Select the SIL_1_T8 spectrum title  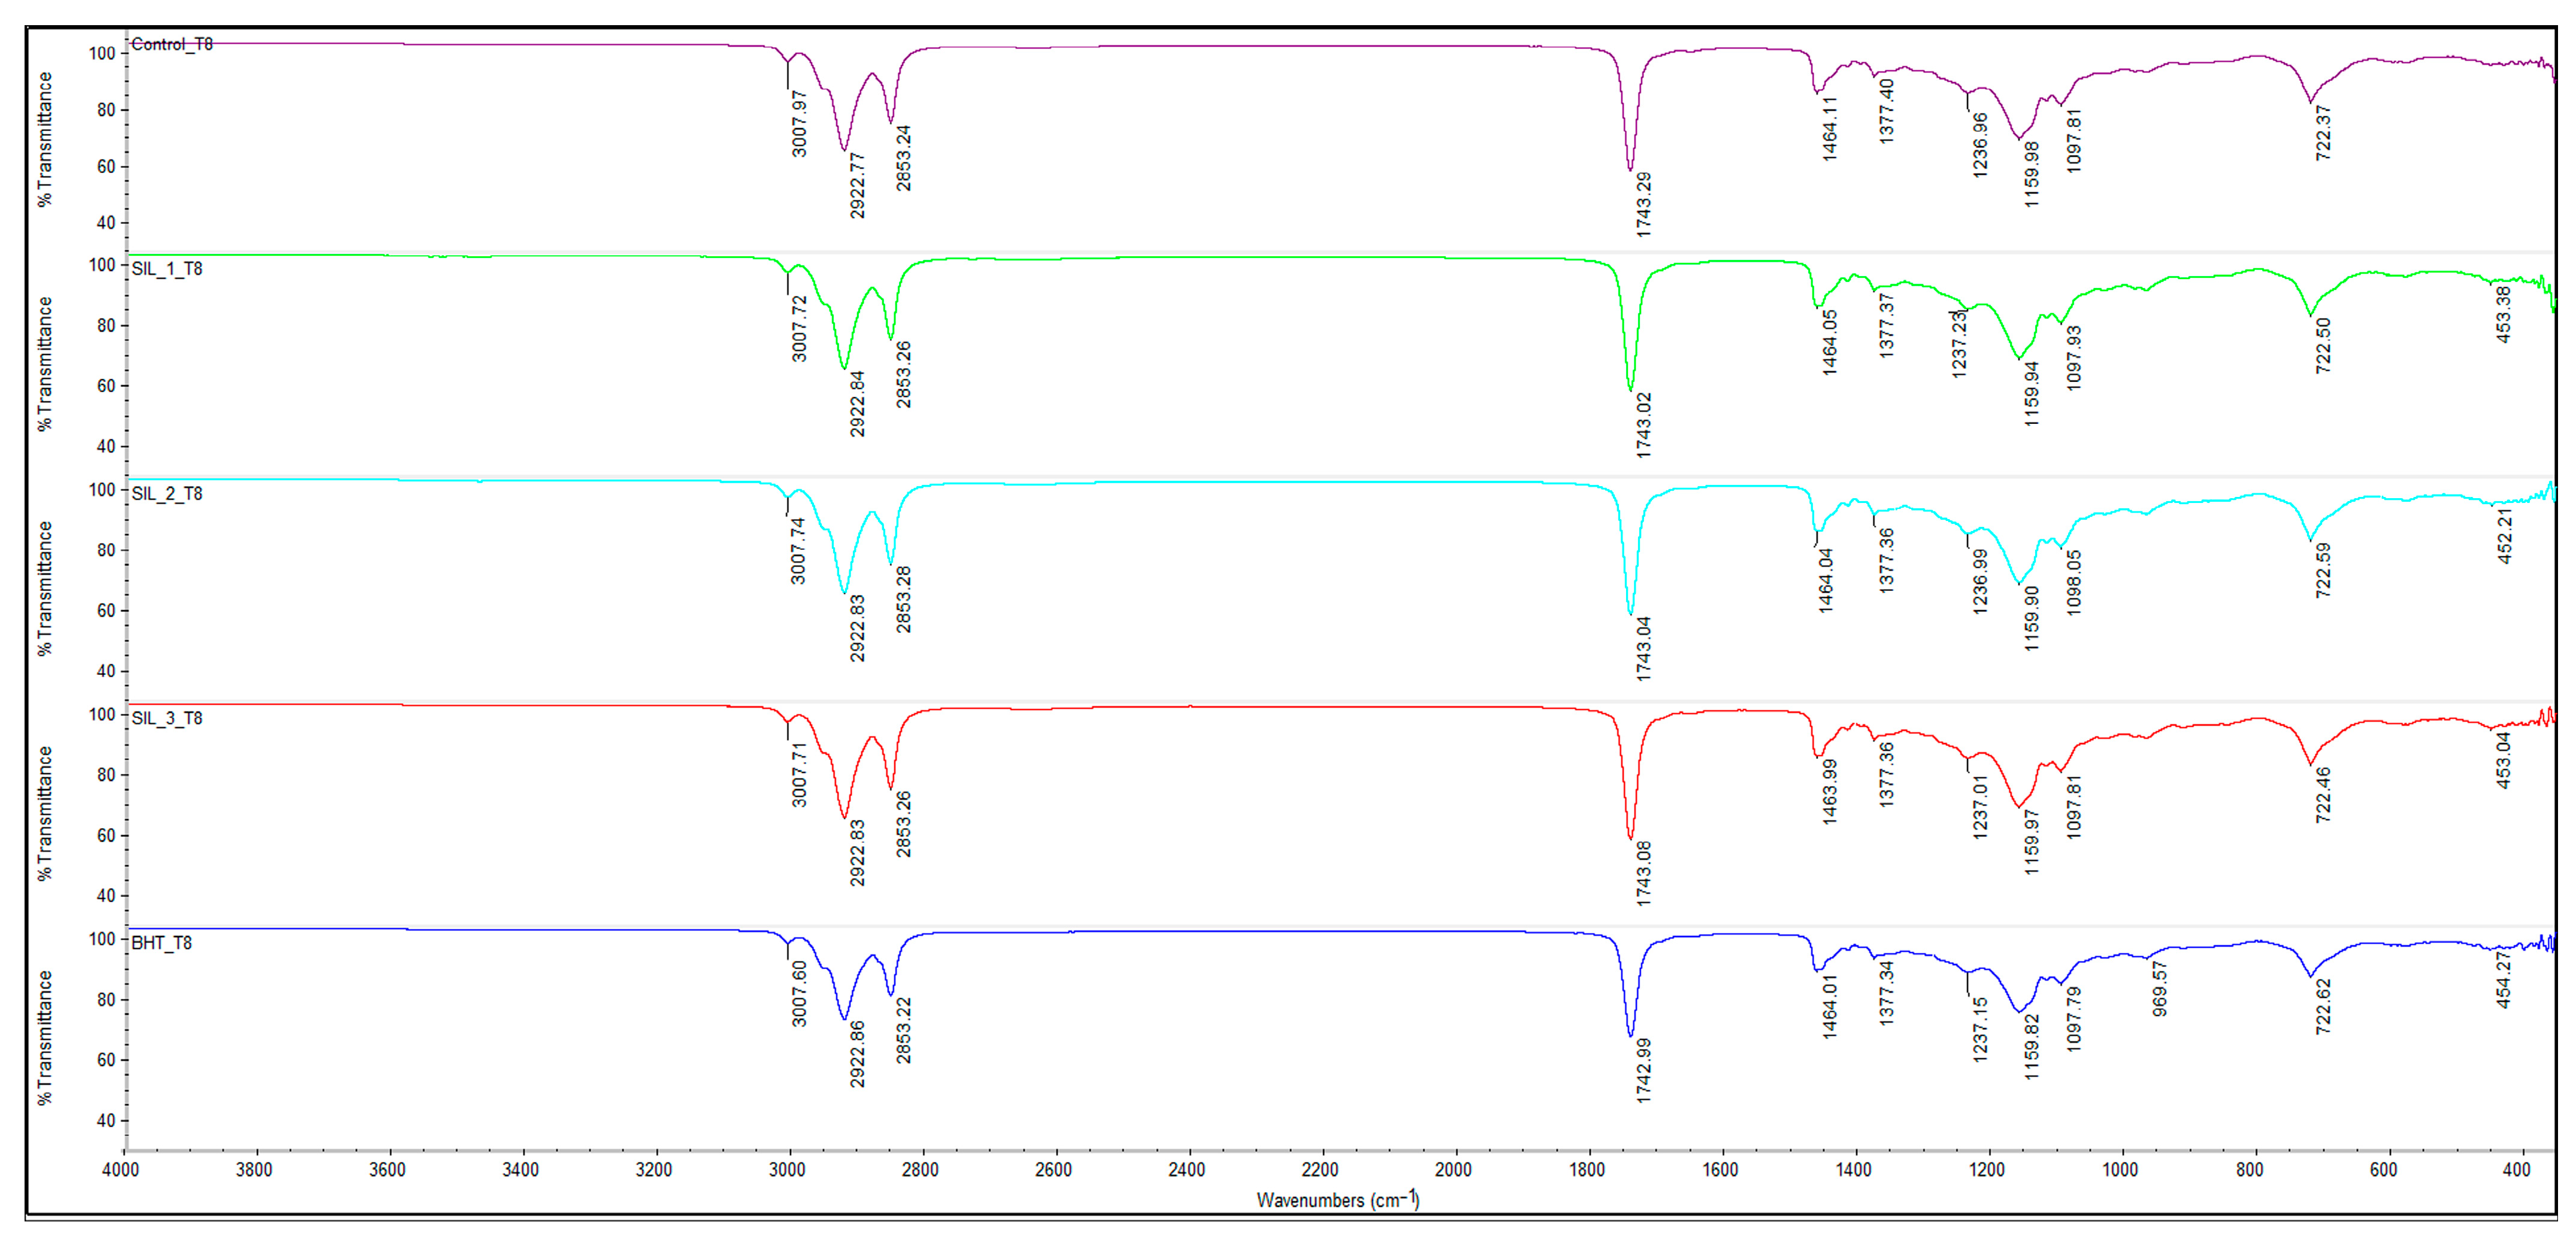coord(167,268)
